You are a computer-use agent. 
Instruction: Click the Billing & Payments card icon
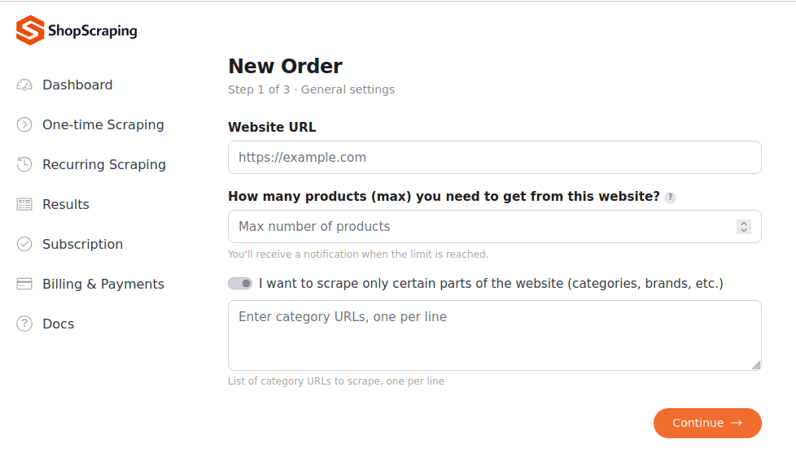[x=24, y=284]
